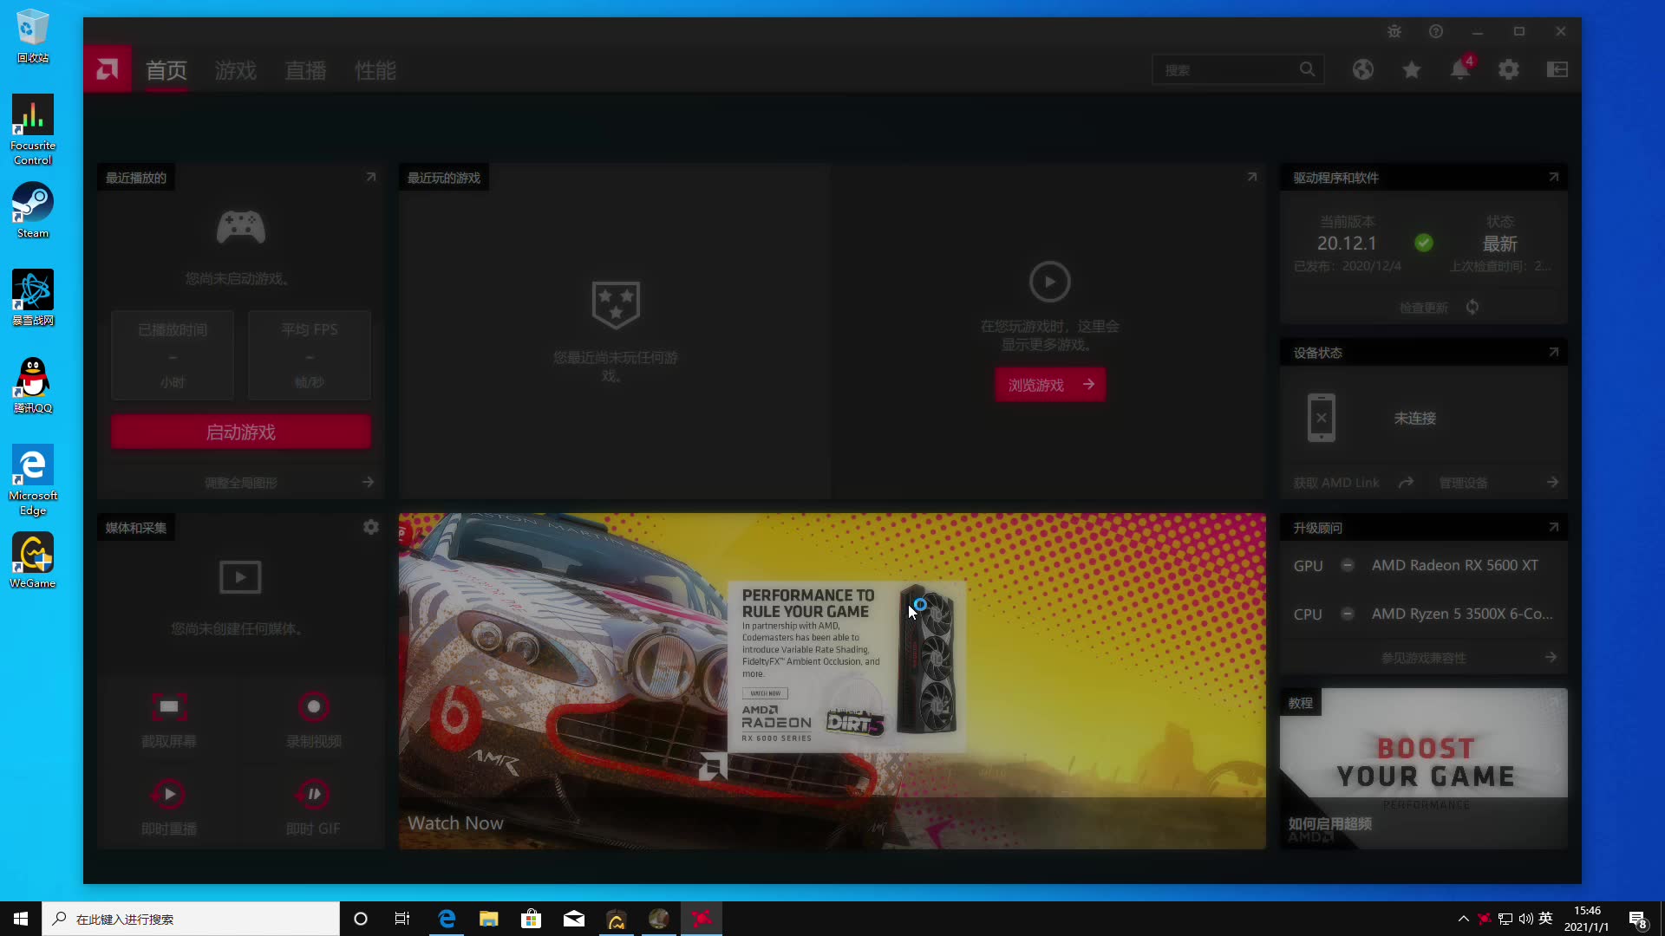
Task: Open the 参见游戏兼容性 link
Action: (x=1423, y=658)
